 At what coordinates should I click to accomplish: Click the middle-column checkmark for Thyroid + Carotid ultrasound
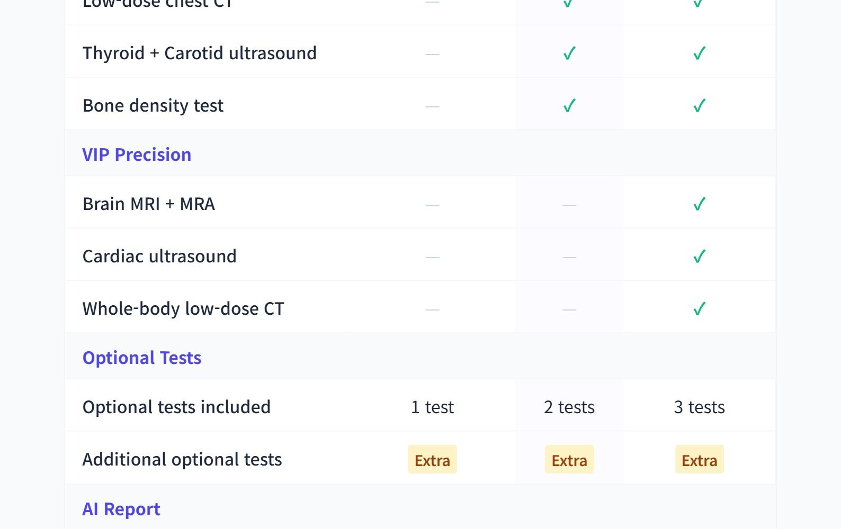coord(569,53)
